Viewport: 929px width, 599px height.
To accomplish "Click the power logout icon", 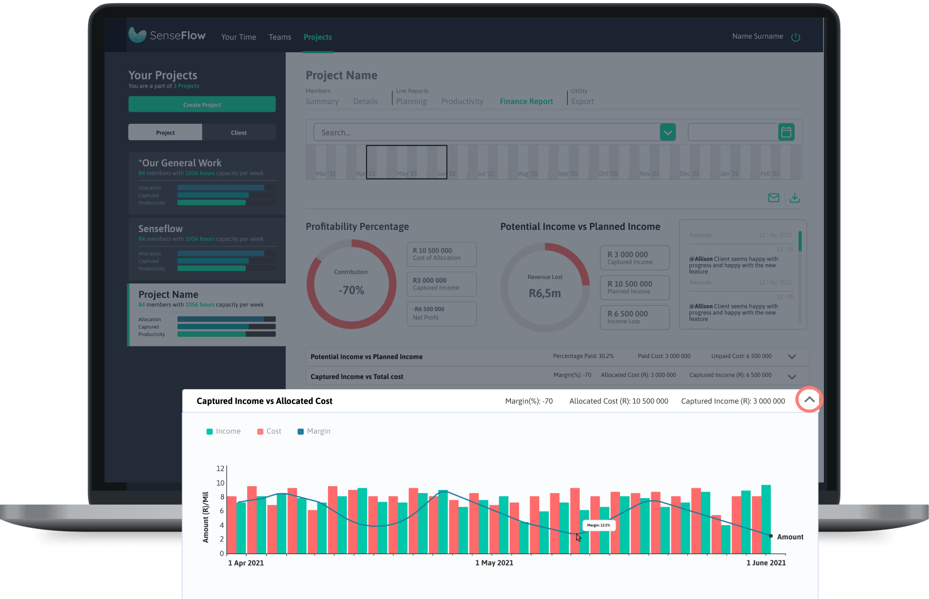I will click(795, 37).
